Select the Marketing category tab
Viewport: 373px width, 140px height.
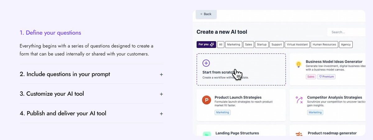[233, 45]
